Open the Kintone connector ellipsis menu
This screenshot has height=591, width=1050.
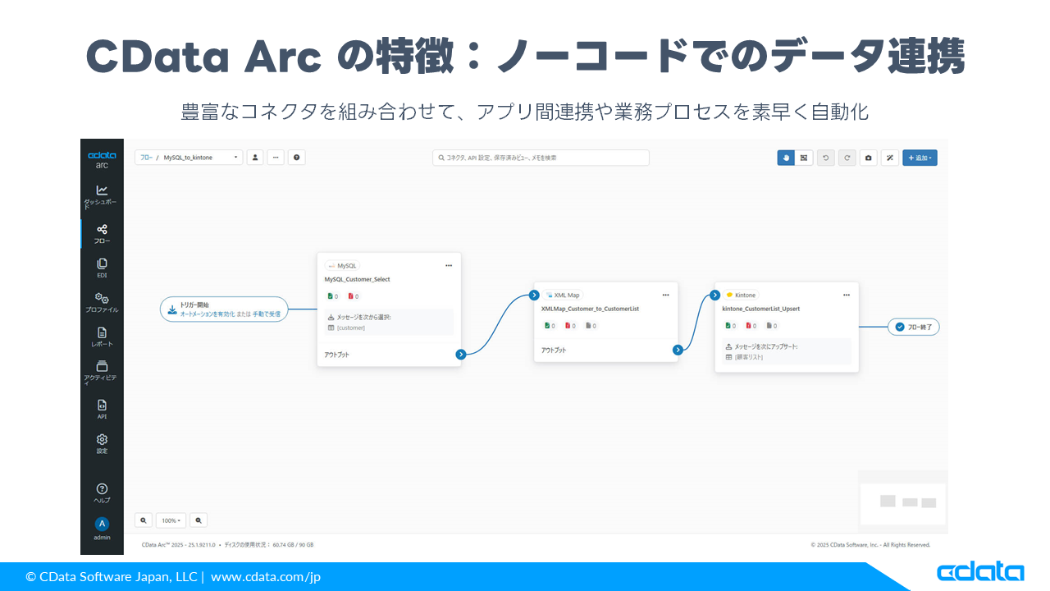[x=847, y=295]
